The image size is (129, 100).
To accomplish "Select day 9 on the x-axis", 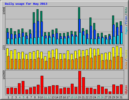I will coord(39,97).
